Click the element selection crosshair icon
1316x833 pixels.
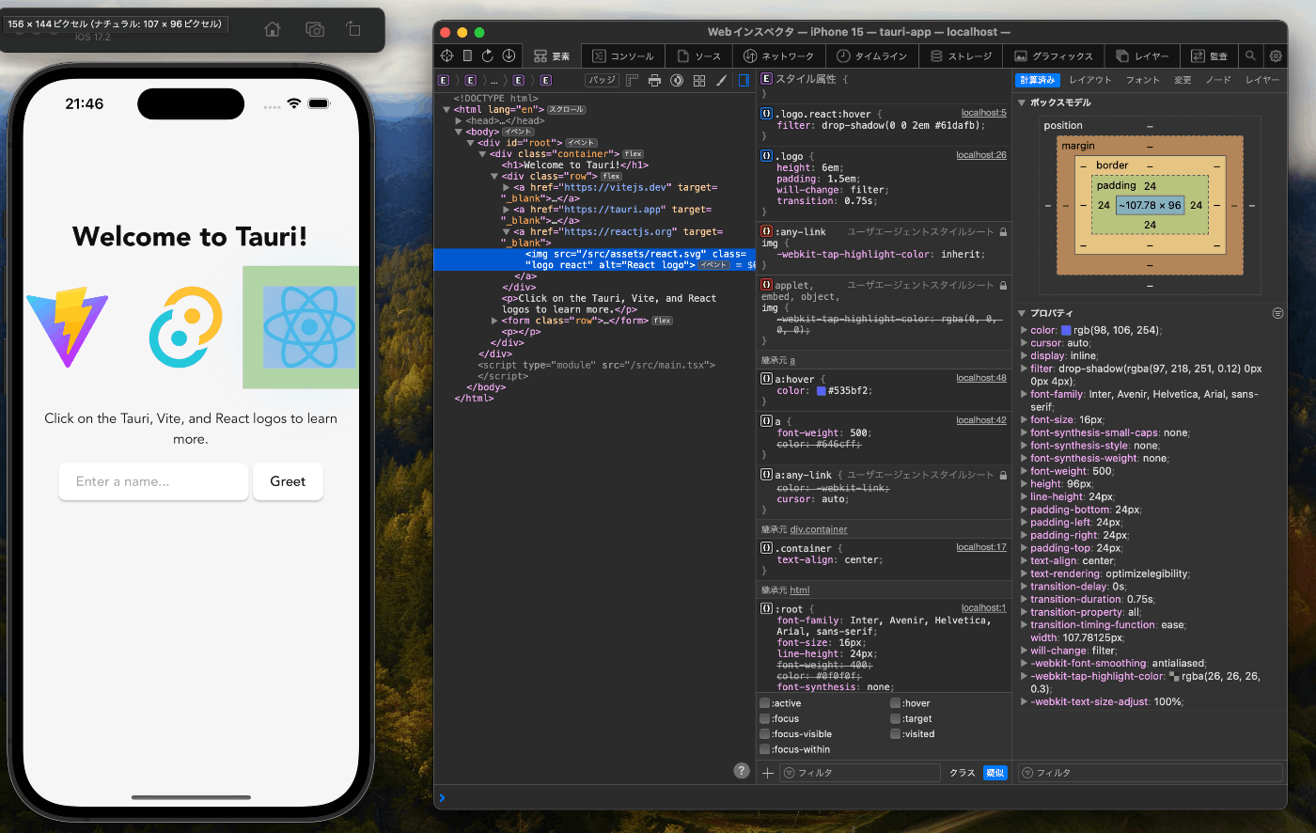pyautogui.click(x=446, y=56)
